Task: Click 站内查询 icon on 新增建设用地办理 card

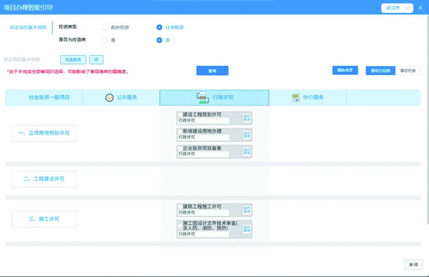Action: pos(247,135)
